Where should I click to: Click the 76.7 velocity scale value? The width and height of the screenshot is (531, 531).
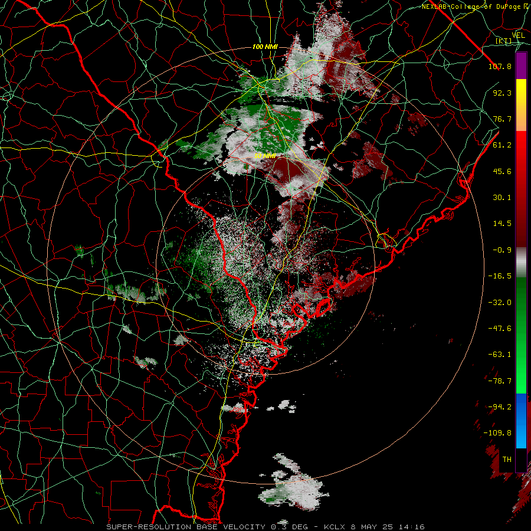(502, 119)
